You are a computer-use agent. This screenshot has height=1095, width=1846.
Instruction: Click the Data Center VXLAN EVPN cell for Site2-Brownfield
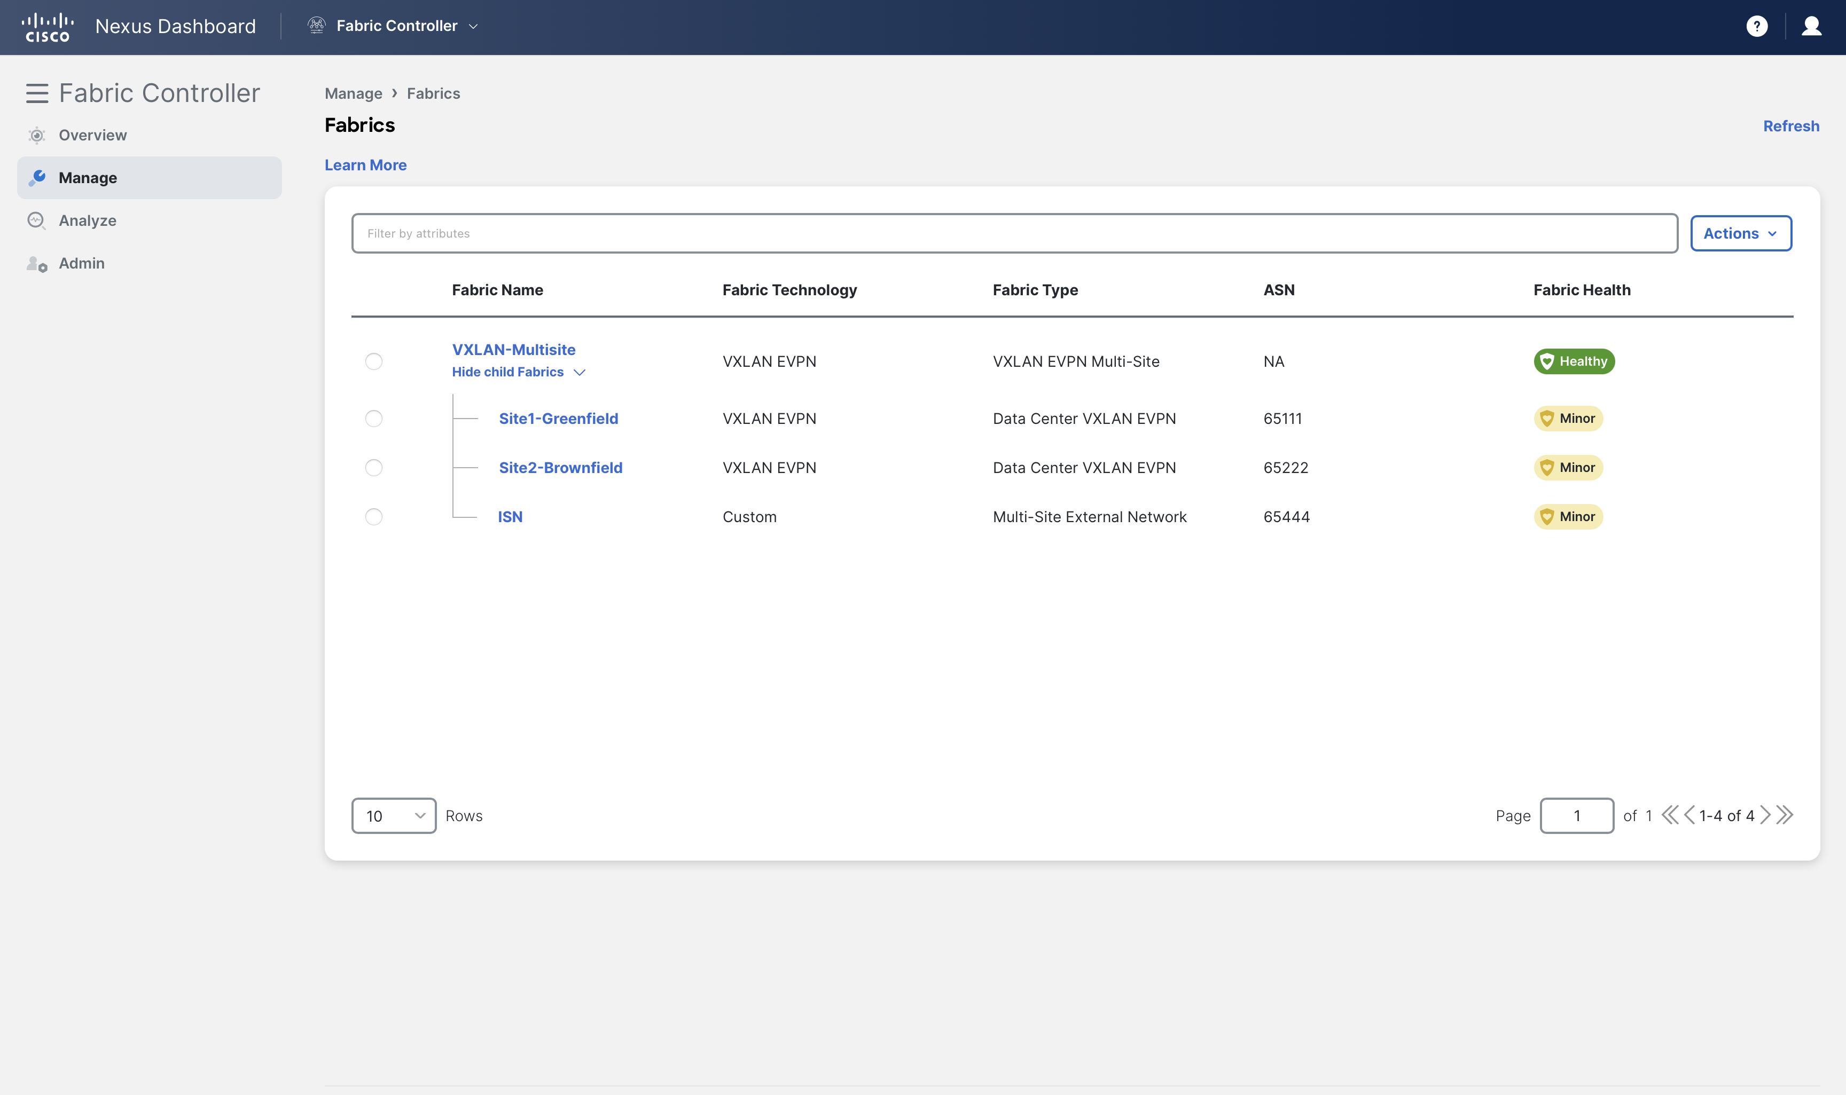point(1084,468)
